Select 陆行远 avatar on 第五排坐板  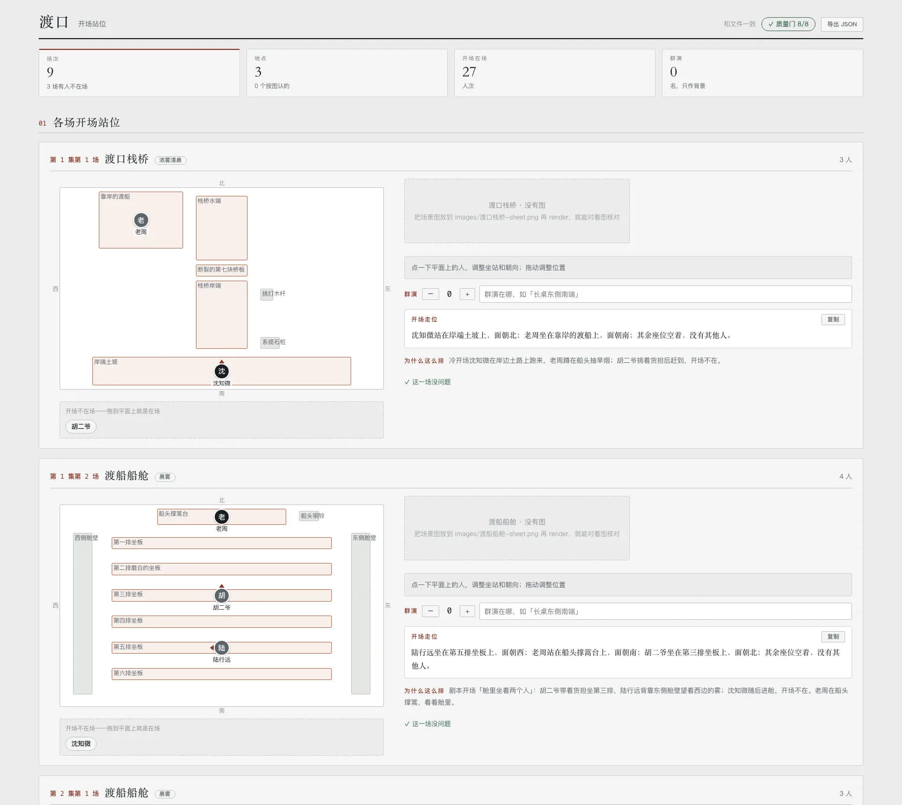tap(222, 648)
